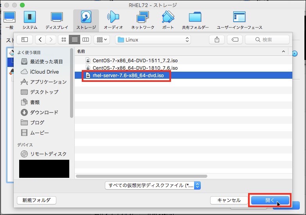
Task: Click the 開く (Open) button
Action: tap(270, 200)
